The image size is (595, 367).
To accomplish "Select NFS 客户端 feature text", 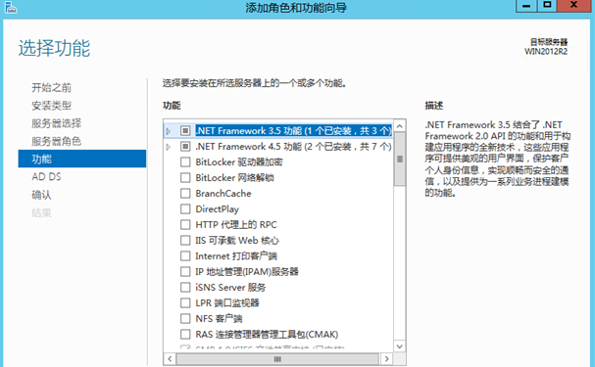I will point(219,318).
